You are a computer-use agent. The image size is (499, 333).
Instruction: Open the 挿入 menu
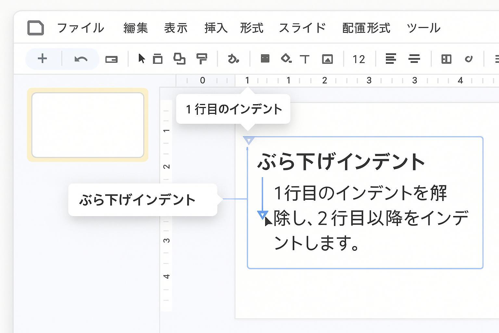(x=216, y=28)
